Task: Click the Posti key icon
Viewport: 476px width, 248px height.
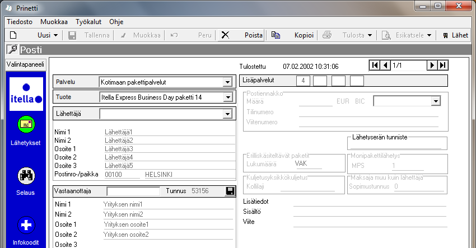Action: coord(12,49)
